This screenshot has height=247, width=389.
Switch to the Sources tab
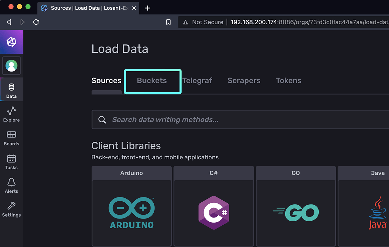pos(106,81)
